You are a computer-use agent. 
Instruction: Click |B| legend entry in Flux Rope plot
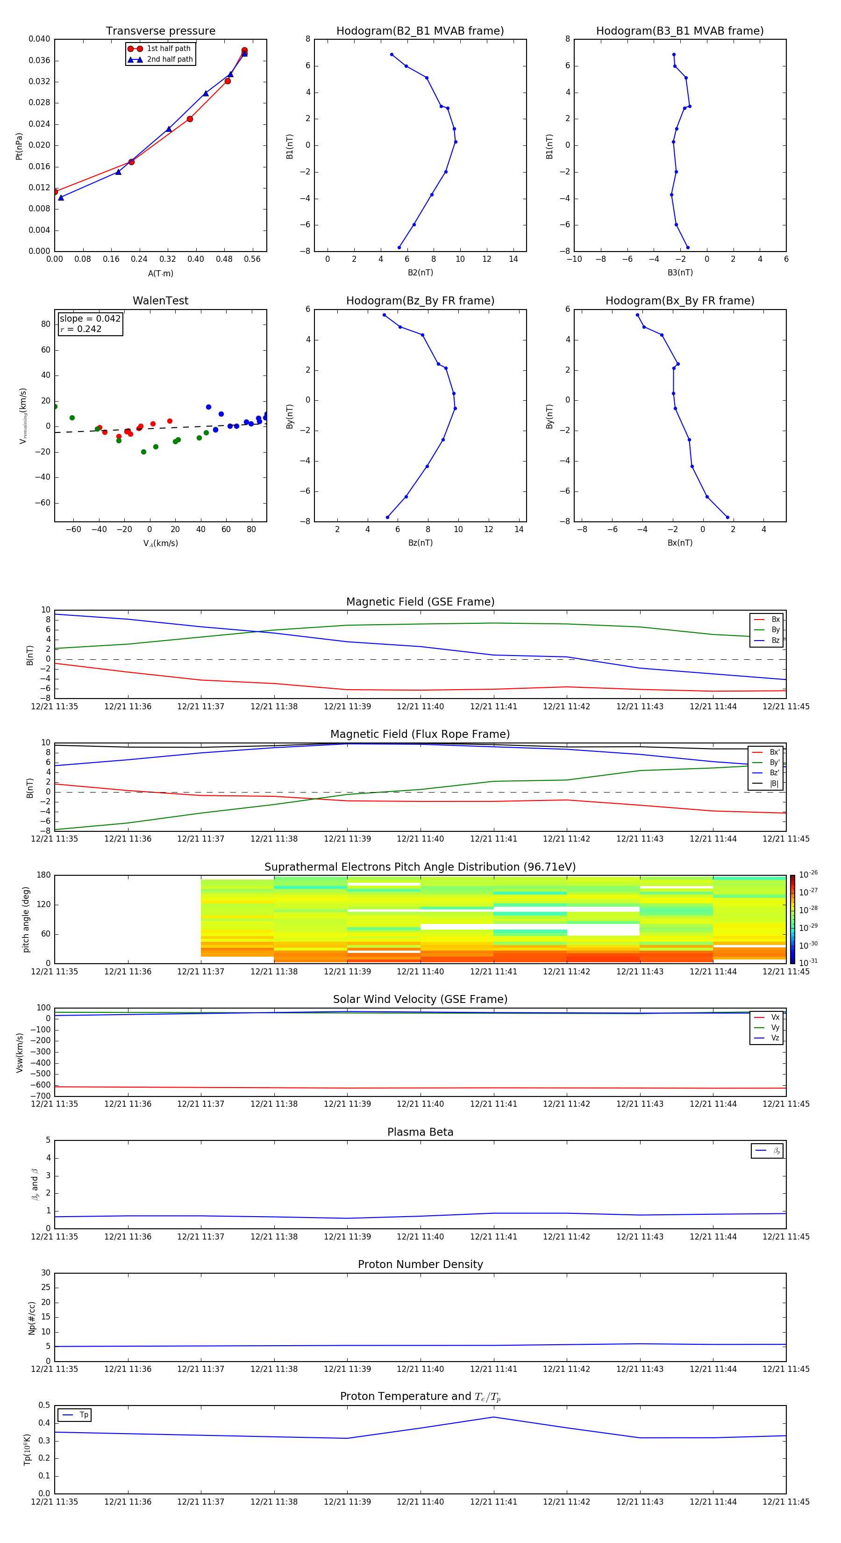[x=766, y=784]
